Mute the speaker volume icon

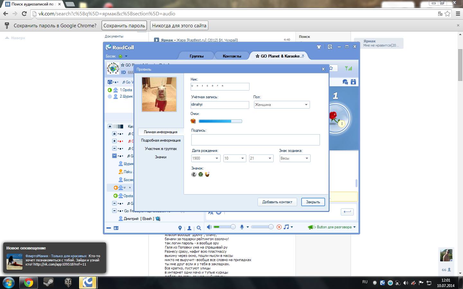coord(209,227)
